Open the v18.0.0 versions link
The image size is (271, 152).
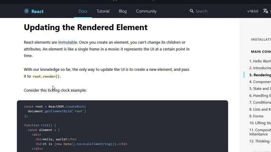253,11
